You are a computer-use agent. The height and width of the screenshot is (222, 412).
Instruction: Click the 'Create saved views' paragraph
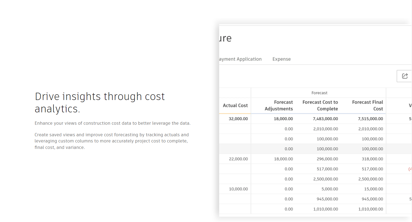coord(112,141)
